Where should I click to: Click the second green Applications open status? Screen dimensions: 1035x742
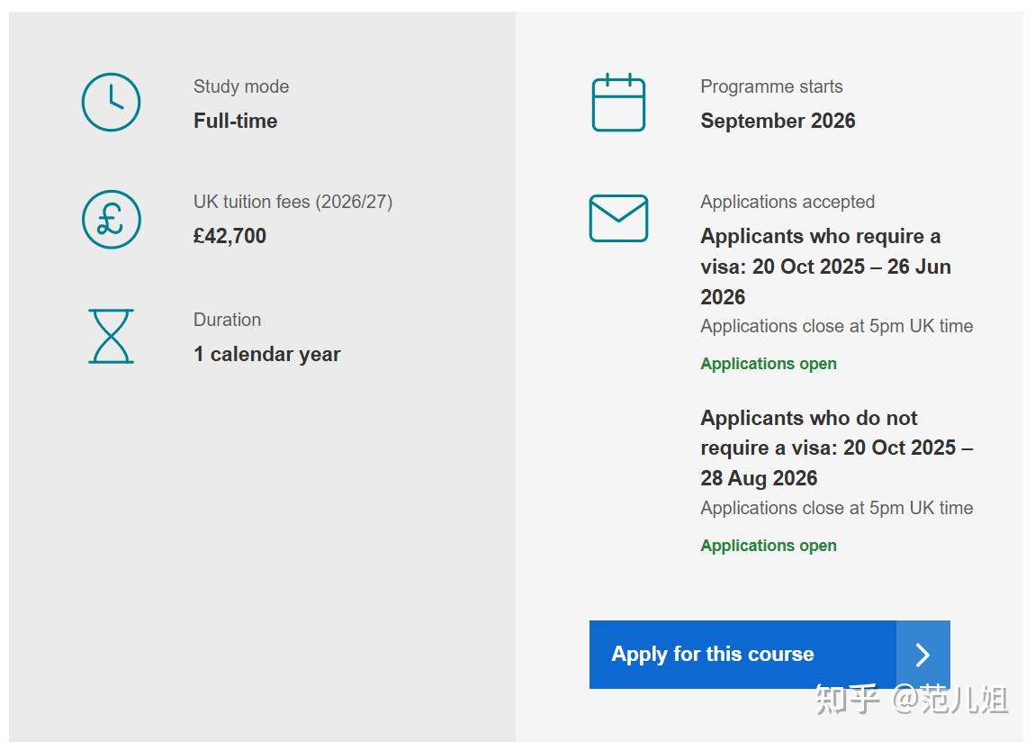tap(768, 546)
